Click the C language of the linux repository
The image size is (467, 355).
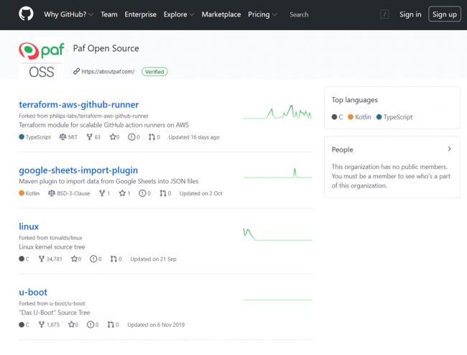pyautogui.click(x=24, y=259)
